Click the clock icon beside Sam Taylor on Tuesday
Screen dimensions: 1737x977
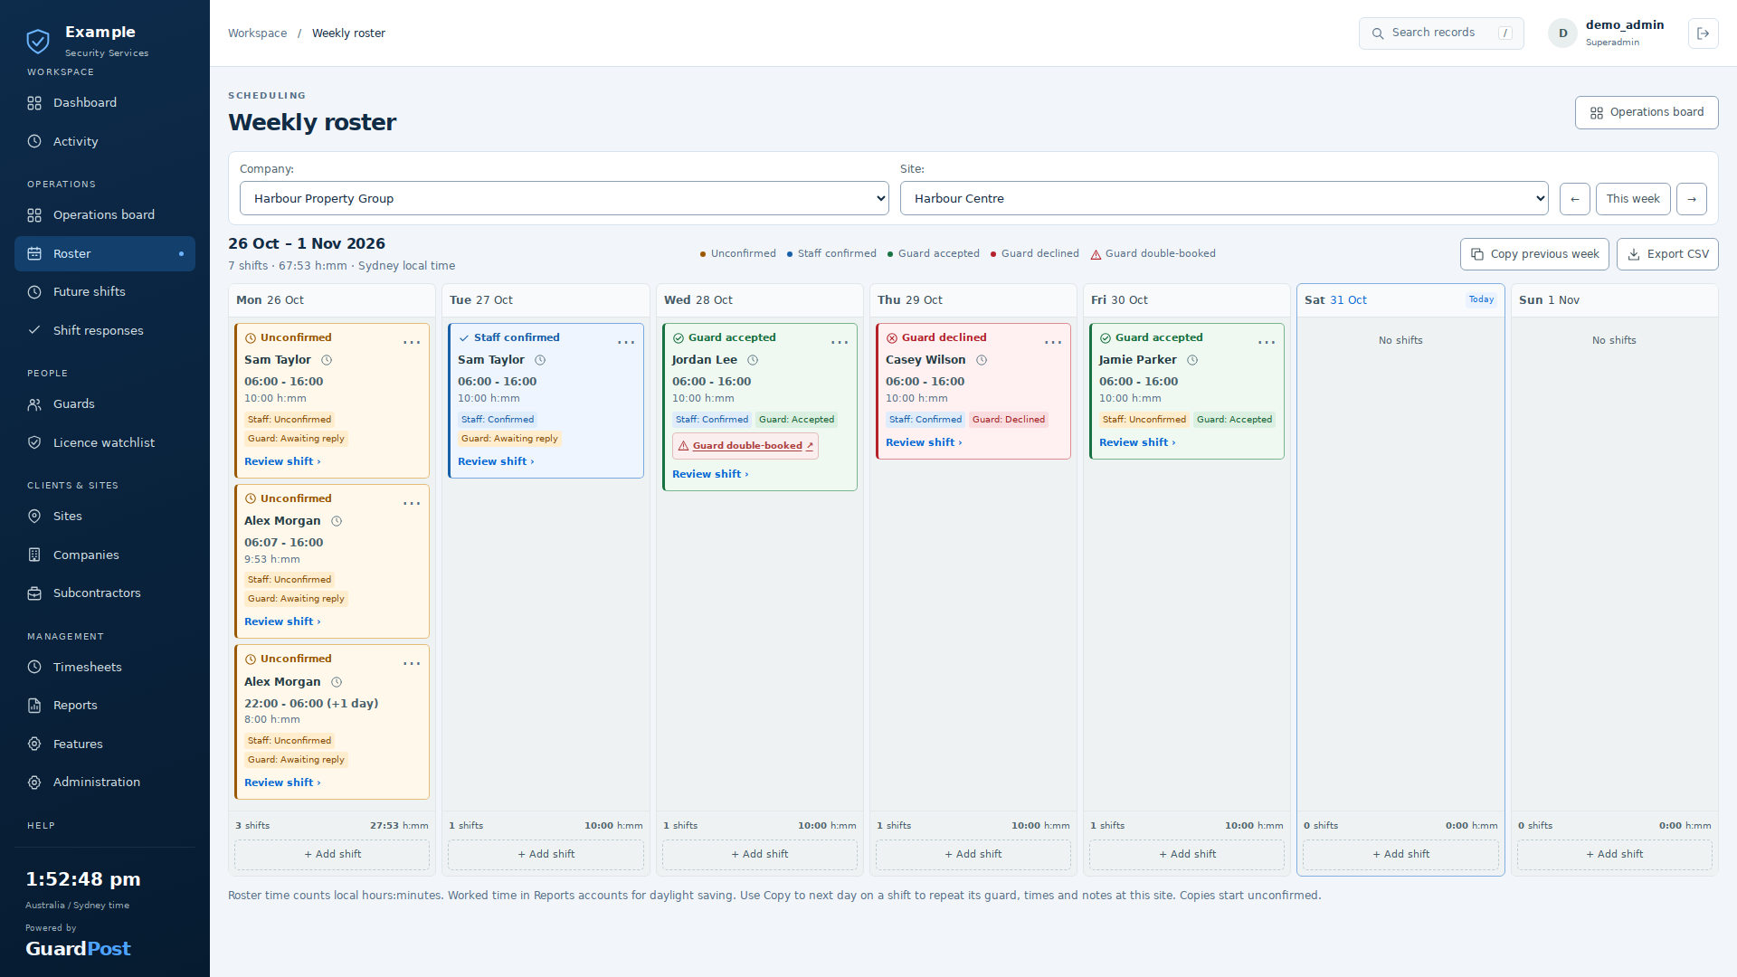[540, 360]
